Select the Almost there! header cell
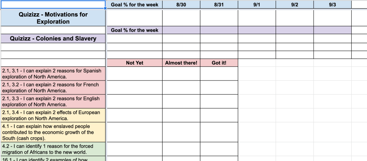Screen dimensions: 367x161 [181, 63]
